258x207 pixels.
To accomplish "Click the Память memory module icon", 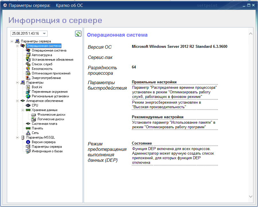I will click(x=28, y=128).
